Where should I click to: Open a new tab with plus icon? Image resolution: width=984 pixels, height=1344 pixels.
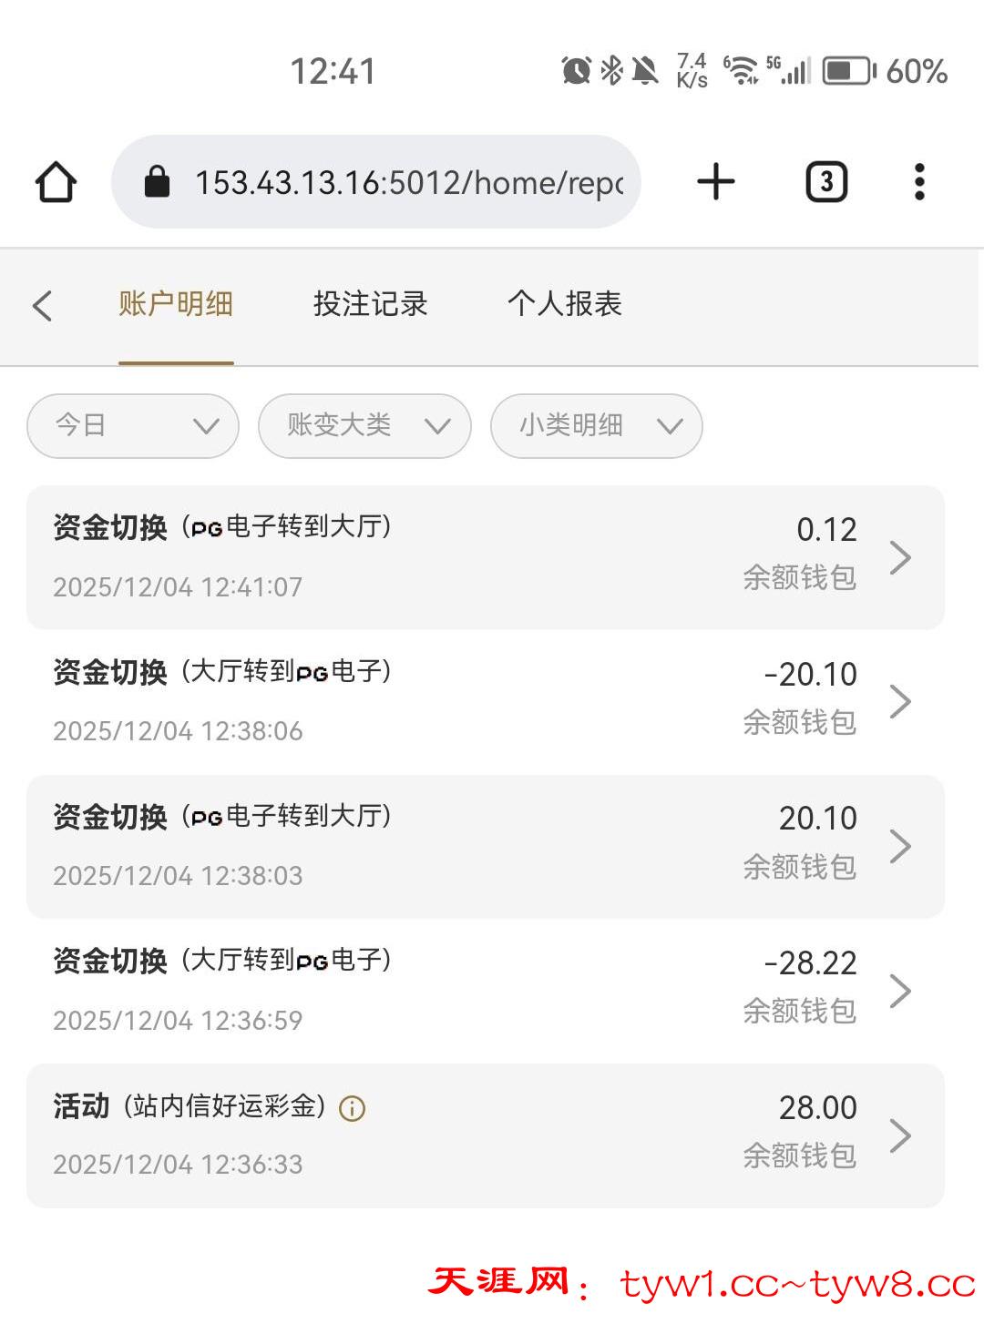[716, 182]
